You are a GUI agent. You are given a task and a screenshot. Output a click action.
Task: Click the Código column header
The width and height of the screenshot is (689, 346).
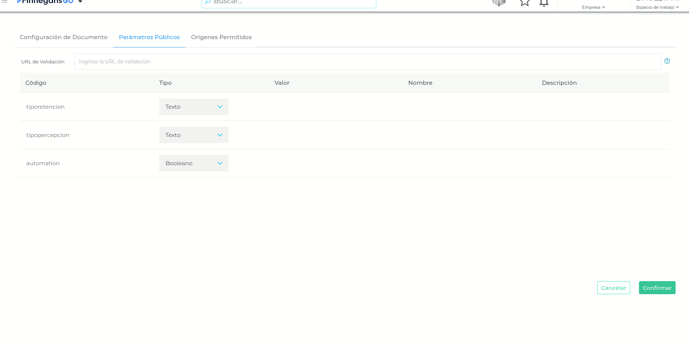pos(36,83)
